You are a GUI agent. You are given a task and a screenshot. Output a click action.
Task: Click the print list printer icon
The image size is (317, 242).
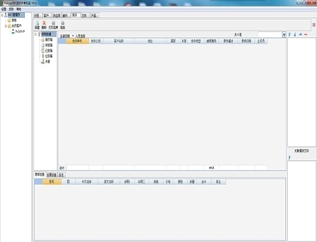point(53,23)
